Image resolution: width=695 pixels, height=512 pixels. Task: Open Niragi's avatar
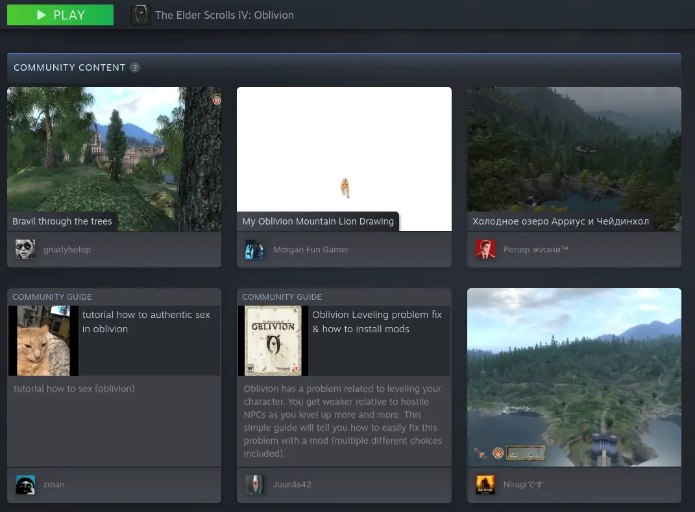[x=485, y=485]
